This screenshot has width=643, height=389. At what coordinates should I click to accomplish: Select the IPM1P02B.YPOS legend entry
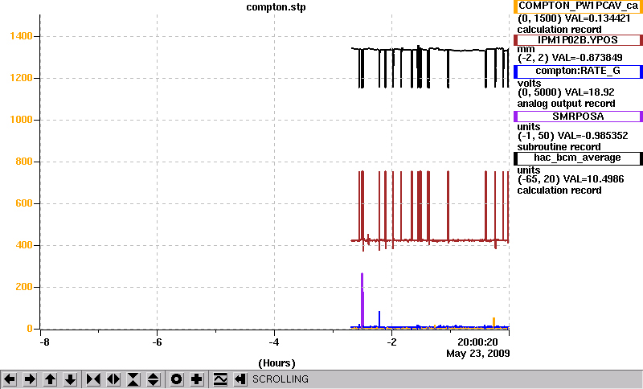coord(578,40)
